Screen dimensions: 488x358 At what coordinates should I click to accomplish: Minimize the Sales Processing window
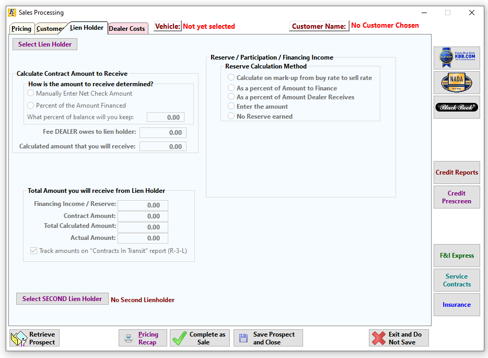[424, 13]
